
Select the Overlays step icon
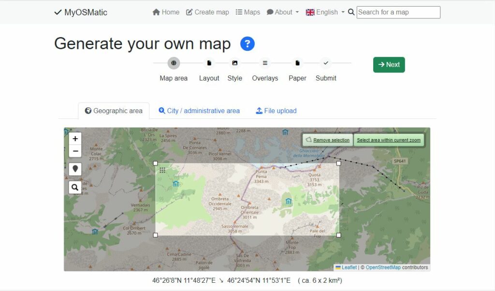pyautogui.click(x=265, y=63)
